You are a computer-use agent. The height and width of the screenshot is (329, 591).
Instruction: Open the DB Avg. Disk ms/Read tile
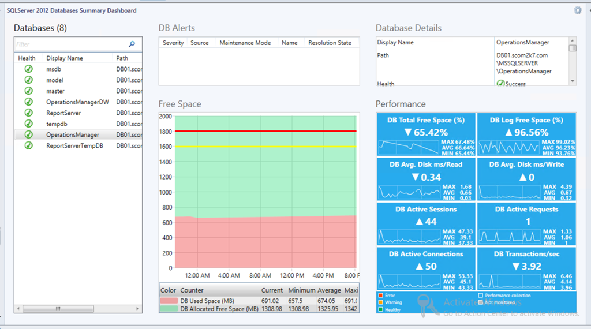click(x=426, y=179)
